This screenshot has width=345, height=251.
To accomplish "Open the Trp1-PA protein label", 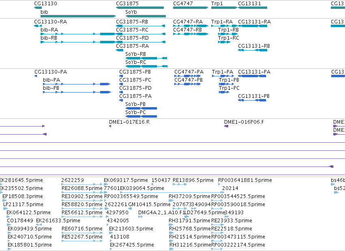I will 223,72.
